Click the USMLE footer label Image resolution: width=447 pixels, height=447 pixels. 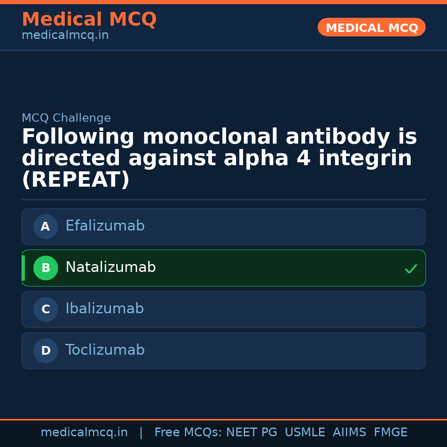305,433
